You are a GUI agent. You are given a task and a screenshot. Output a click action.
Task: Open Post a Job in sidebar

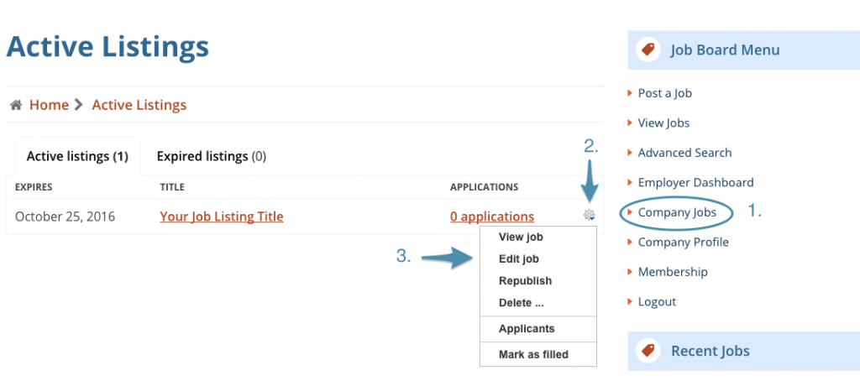[664, 93]
